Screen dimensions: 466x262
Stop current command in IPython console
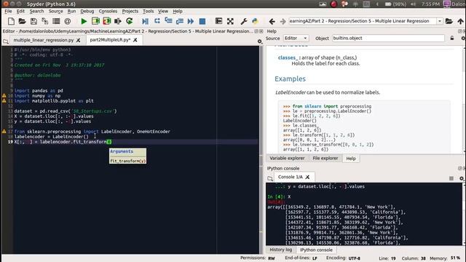[451, 178]
